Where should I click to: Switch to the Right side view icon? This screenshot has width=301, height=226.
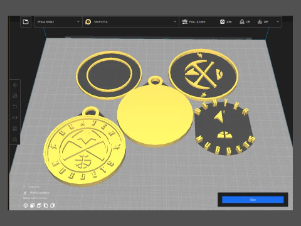(53, 206)
